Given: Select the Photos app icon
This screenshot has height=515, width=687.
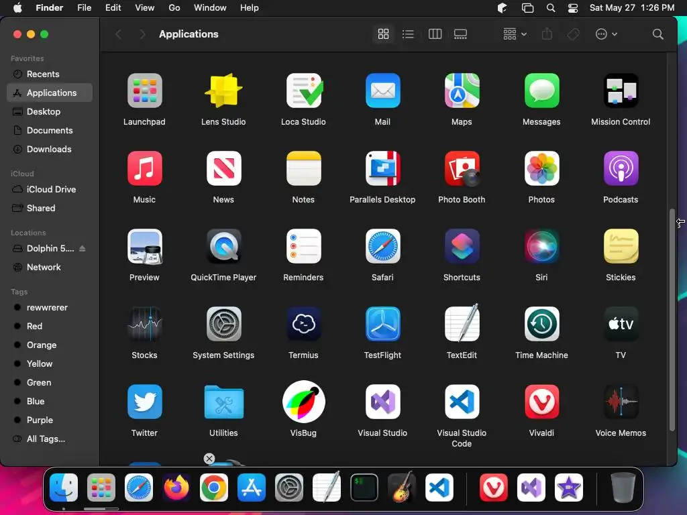Looking at the screenshot, I should pyautogui.click(x=541, y=168).
